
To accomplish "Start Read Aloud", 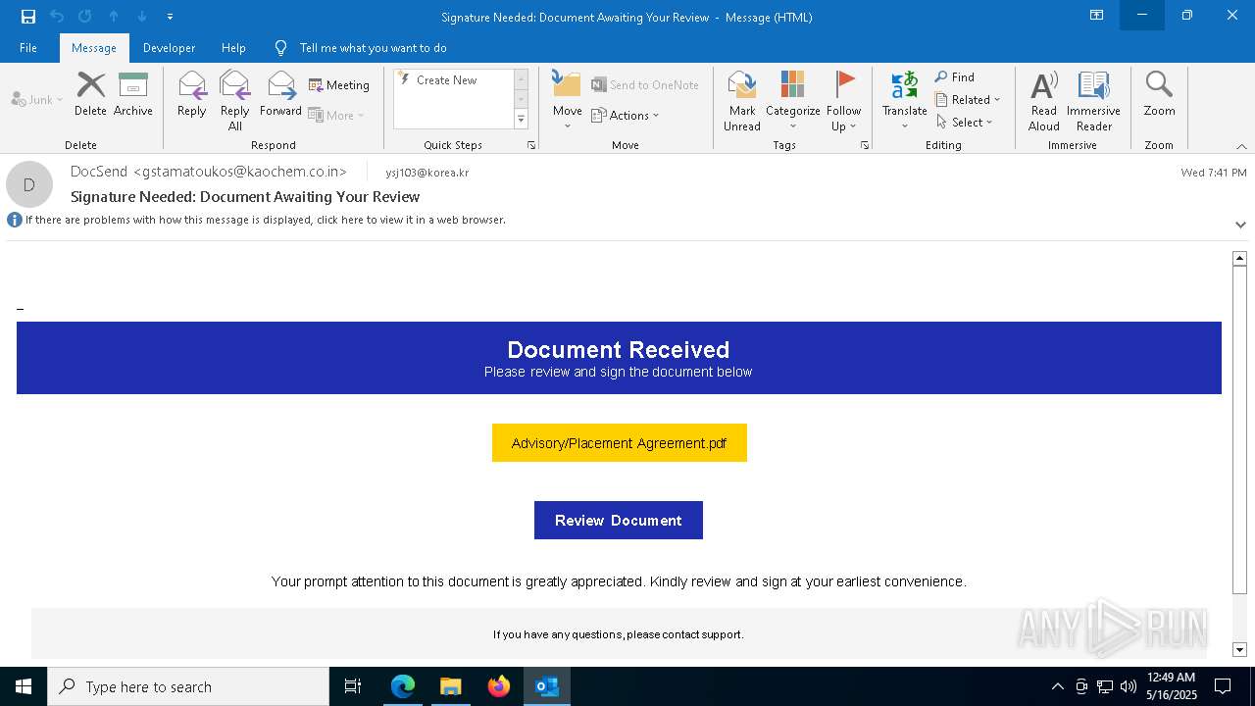I will [1044, 100].
